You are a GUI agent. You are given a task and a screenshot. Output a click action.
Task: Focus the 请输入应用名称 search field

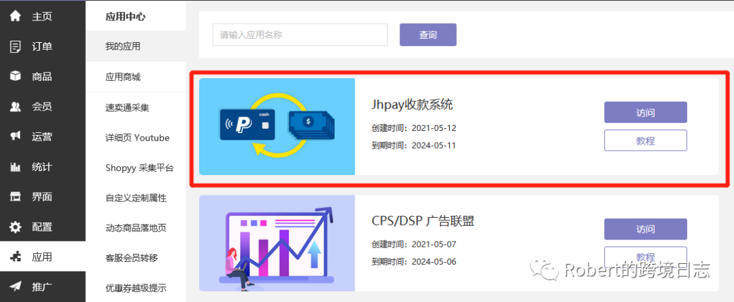(x=300, y=35)
